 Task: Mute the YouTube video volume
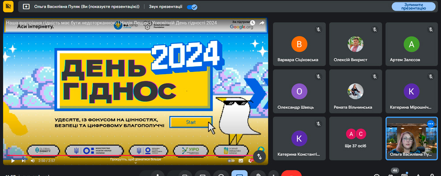click(33, 161)
